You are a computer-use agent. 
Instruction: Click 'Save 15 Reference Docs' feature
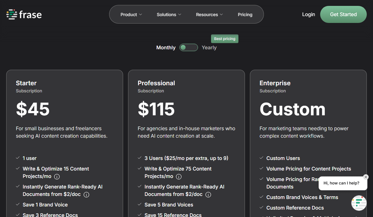(x=173, y=215)
